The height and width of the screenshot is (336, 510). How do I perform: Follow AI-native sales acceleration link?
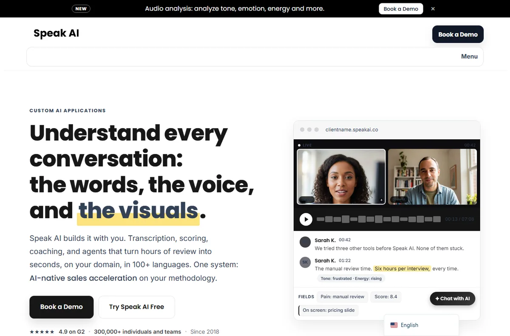tap(83, 278)
